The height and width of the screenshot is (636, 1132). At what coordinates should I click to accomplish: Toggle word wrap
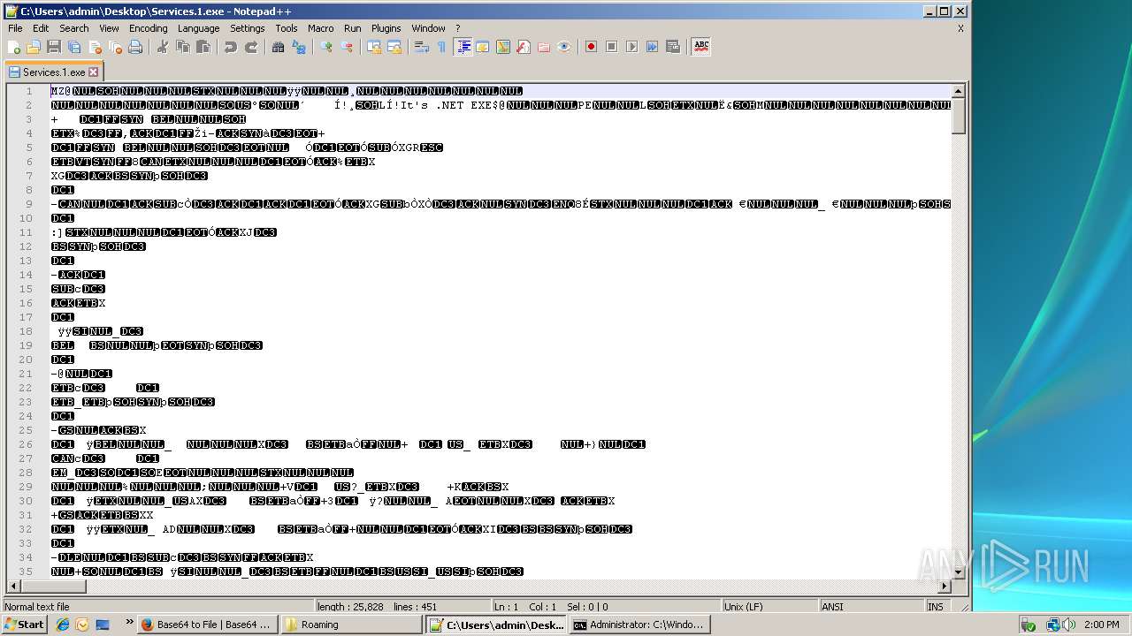(422, 47)
